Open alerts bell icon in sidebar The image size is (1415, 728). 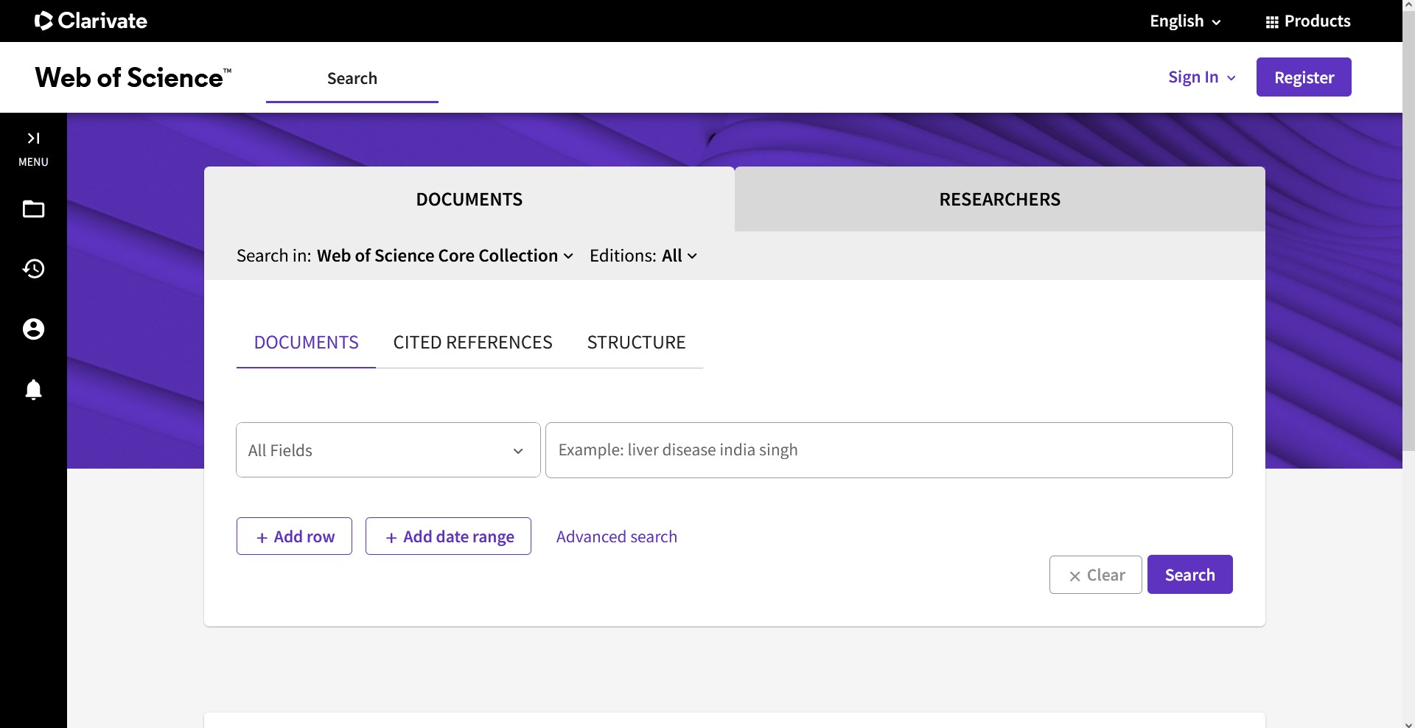[33, 389]
